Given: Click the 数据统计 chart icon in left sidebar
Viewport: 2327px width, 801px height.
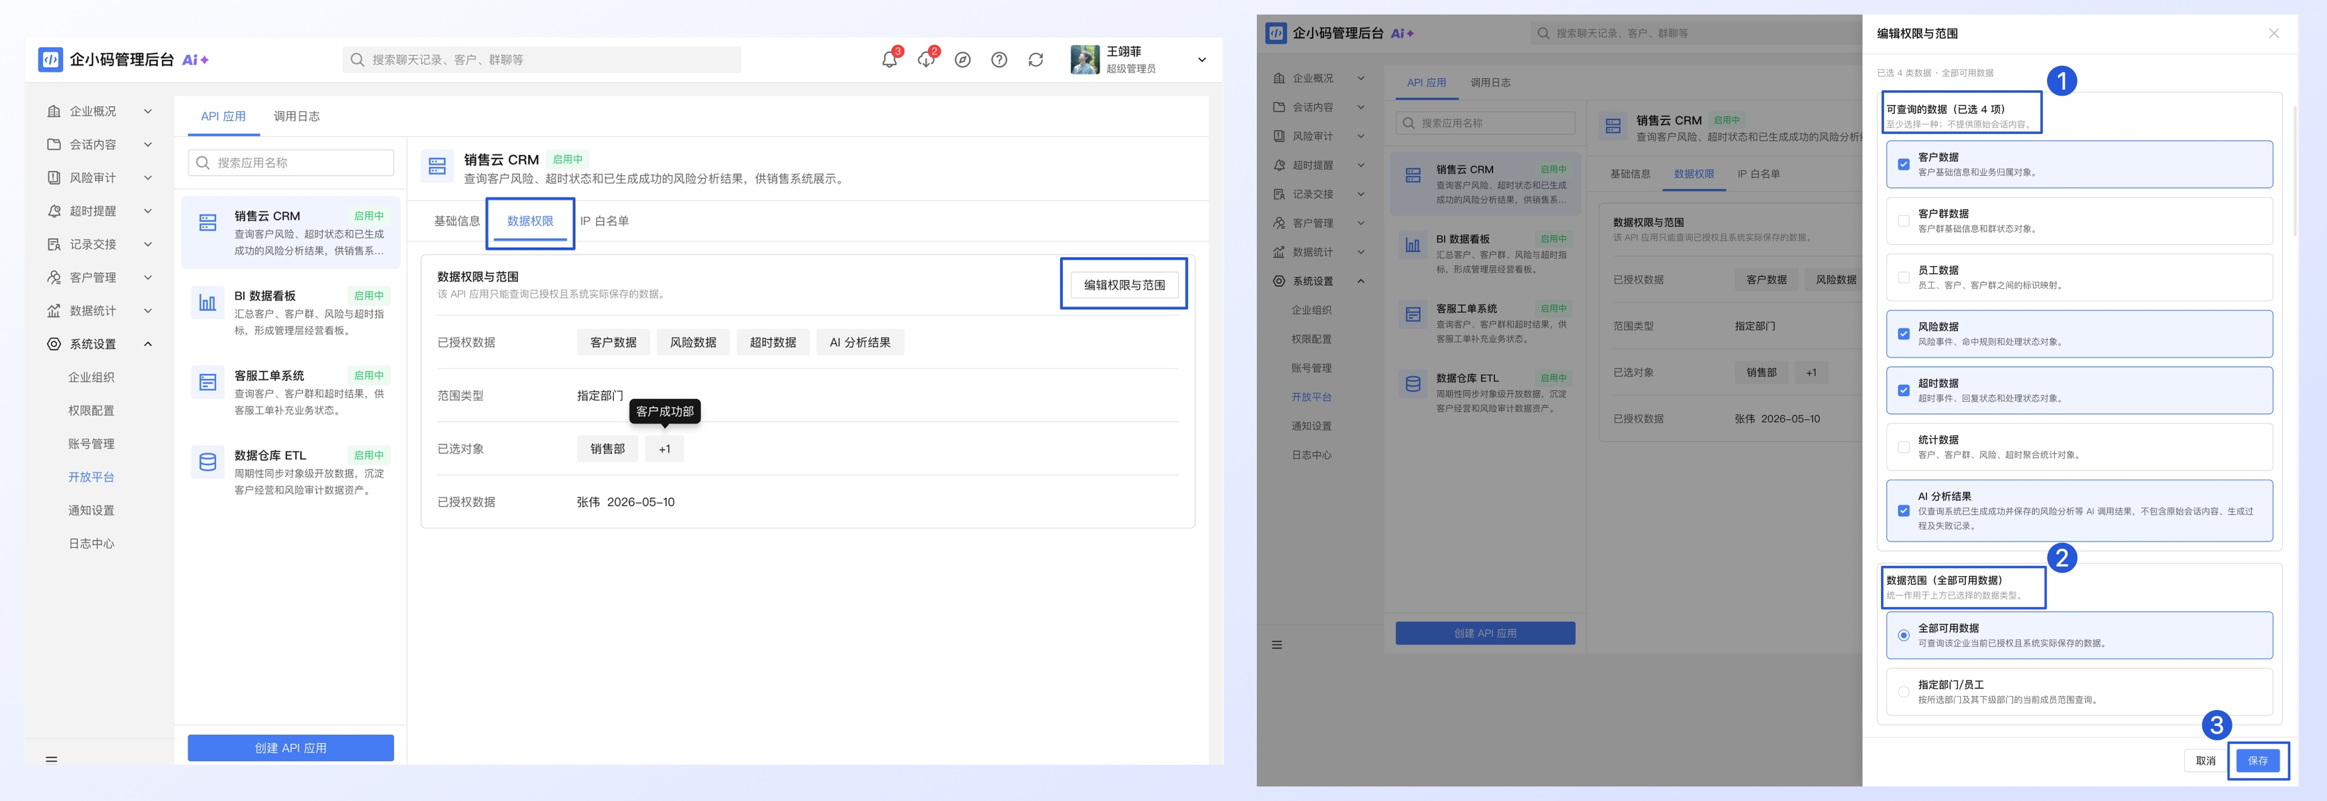Looking at the screenshot, I should click(54, 311).
